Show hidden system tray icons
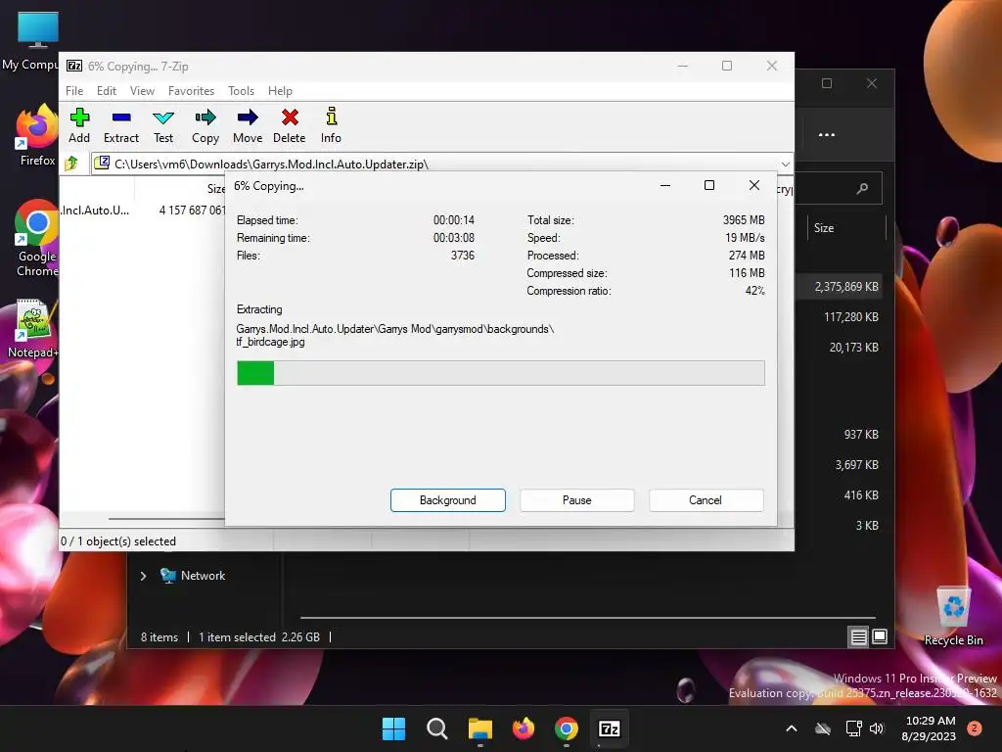Viewport: 1002px width, 752px height. (x=791, y=728)
